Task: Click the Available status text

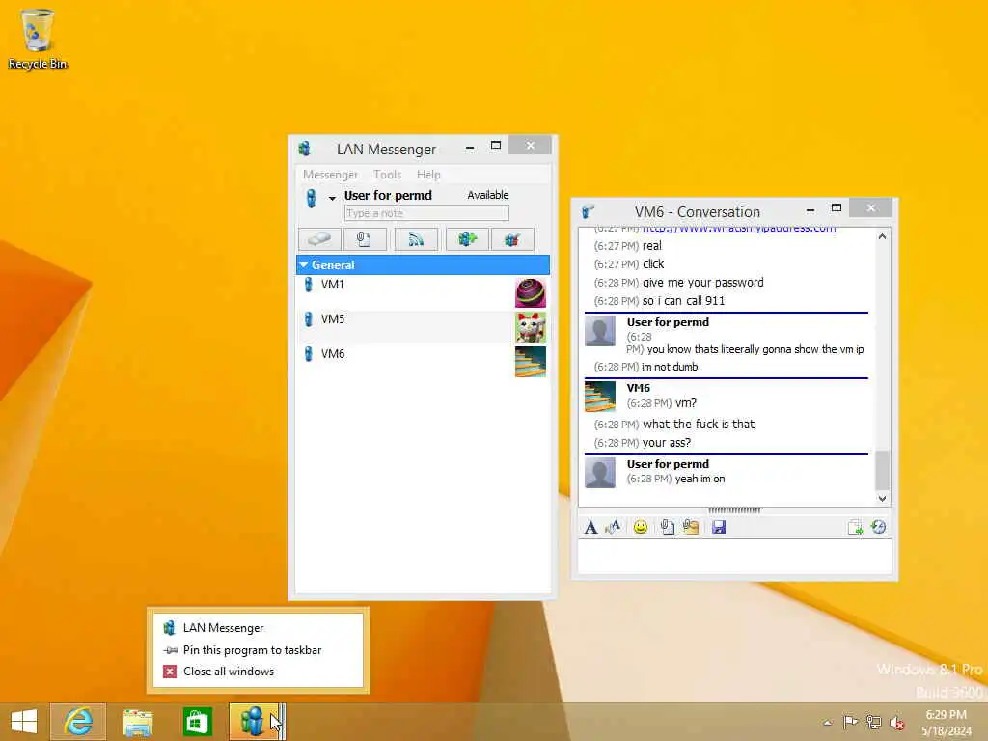Action: click(487, 195)
